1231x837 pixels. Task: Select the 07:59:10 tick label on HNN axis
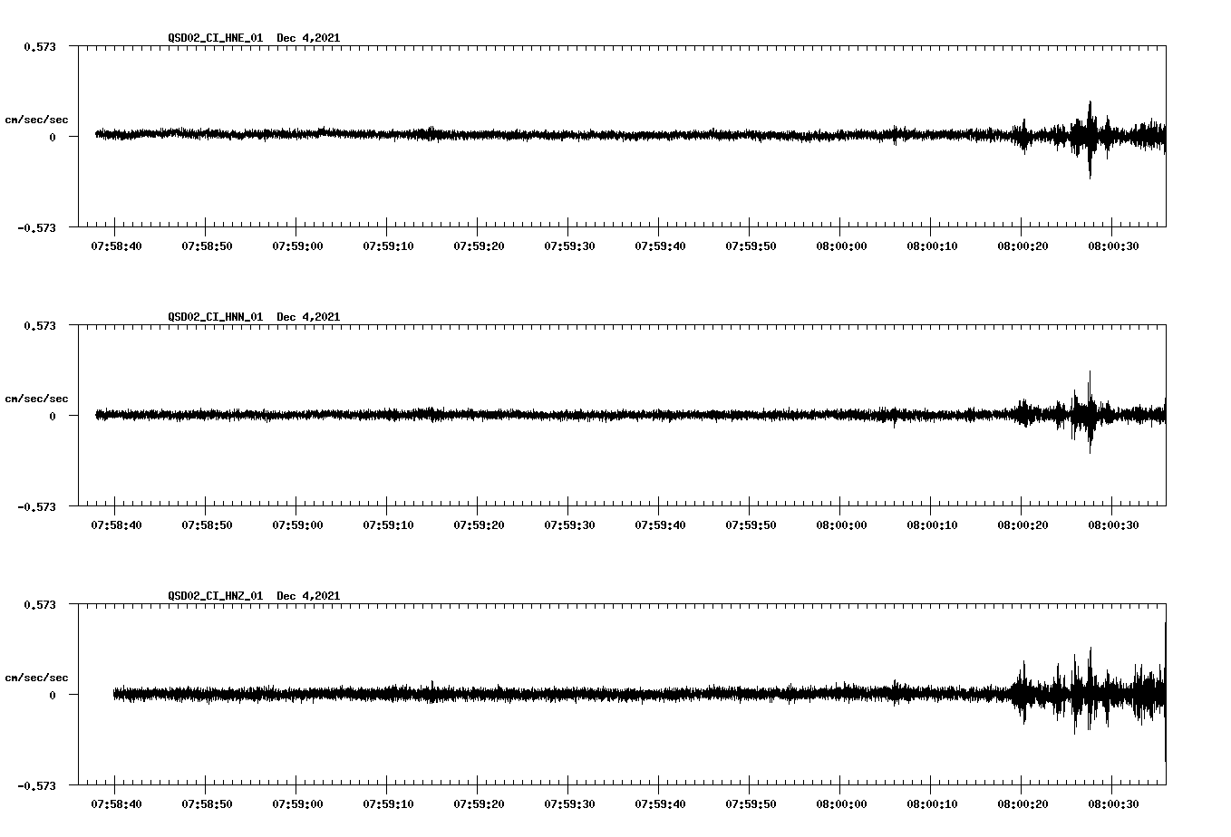point(388,525)
